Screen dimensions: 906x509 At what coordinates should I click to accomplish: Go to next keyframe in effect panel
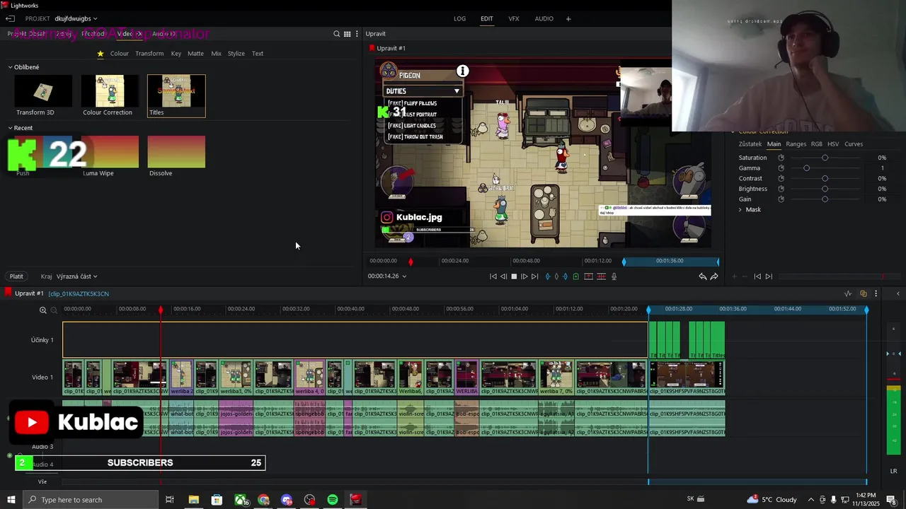pos(769,276)
